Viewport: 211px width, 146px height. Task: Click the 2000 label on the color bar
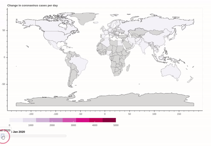(x=52, y=125)
